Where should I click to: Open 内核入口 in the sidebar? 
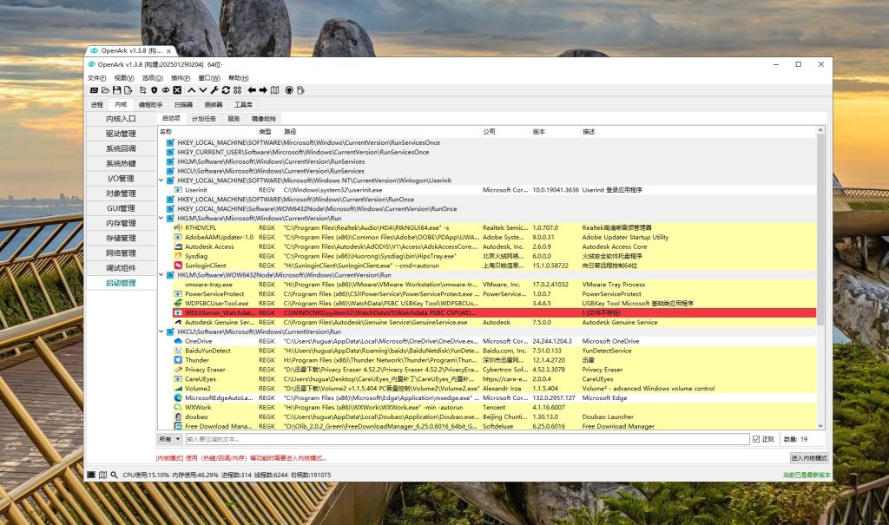121,119
